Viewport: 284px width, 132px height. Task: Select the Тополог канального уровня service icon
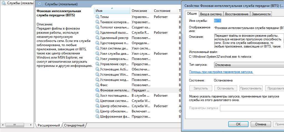coord(97,27)
